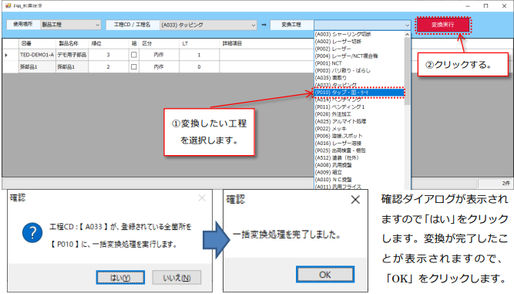Click the red 変換実行 button
The image size is (514, 294).
[x=443, y=25]
